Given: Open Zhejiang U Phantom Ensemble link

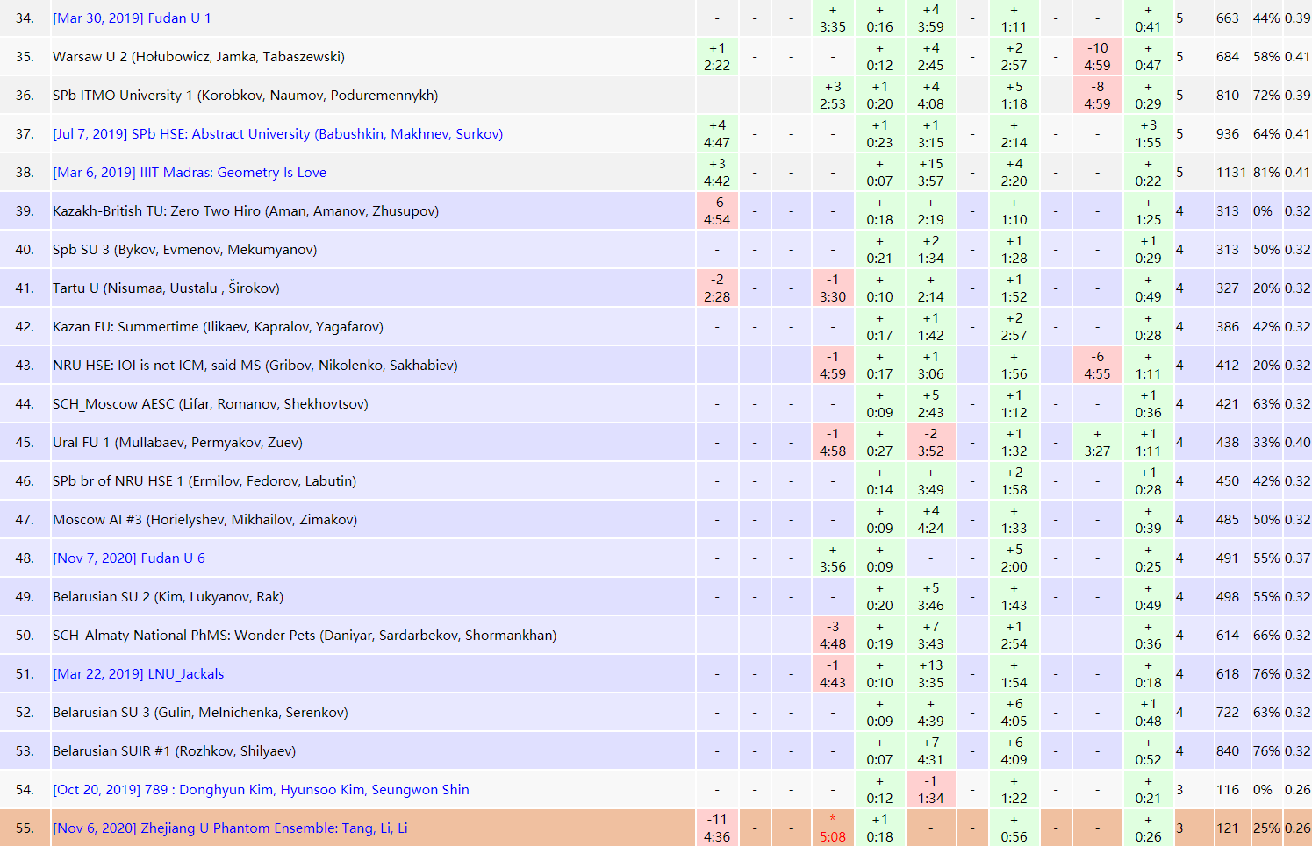Looking at the screenshot, I should 230,828.
